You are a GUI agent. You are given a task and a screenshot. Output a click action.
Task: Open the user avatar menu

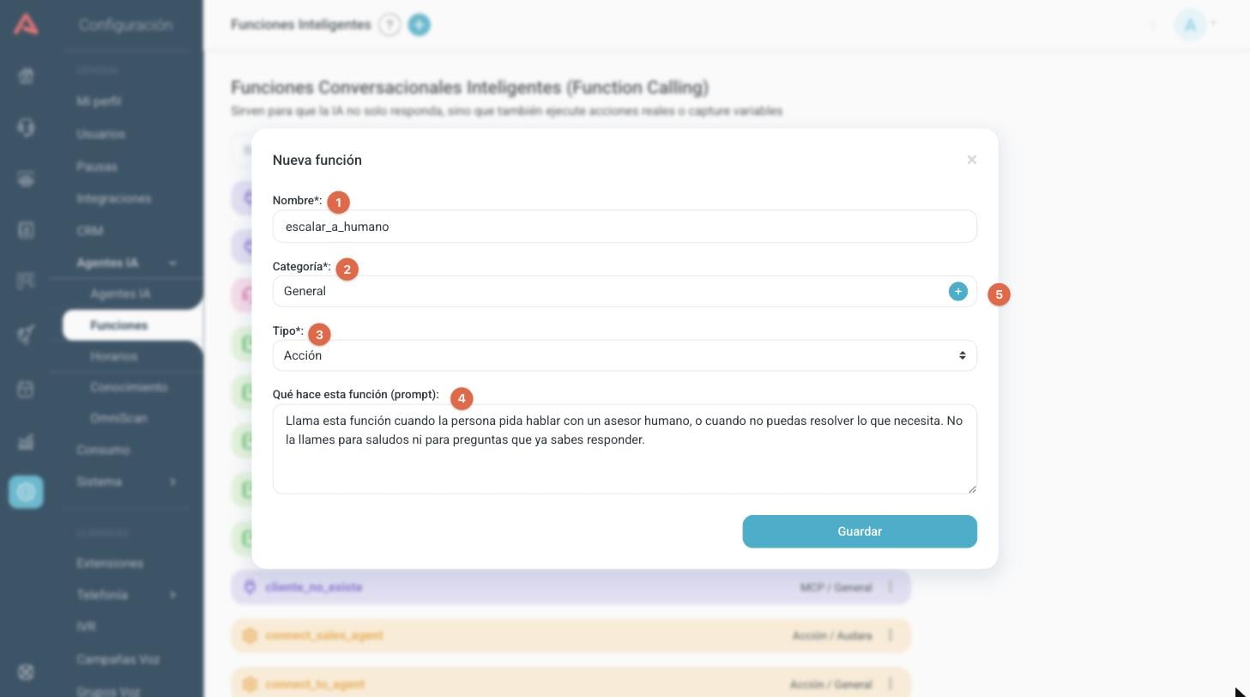tap(1190, 25)
